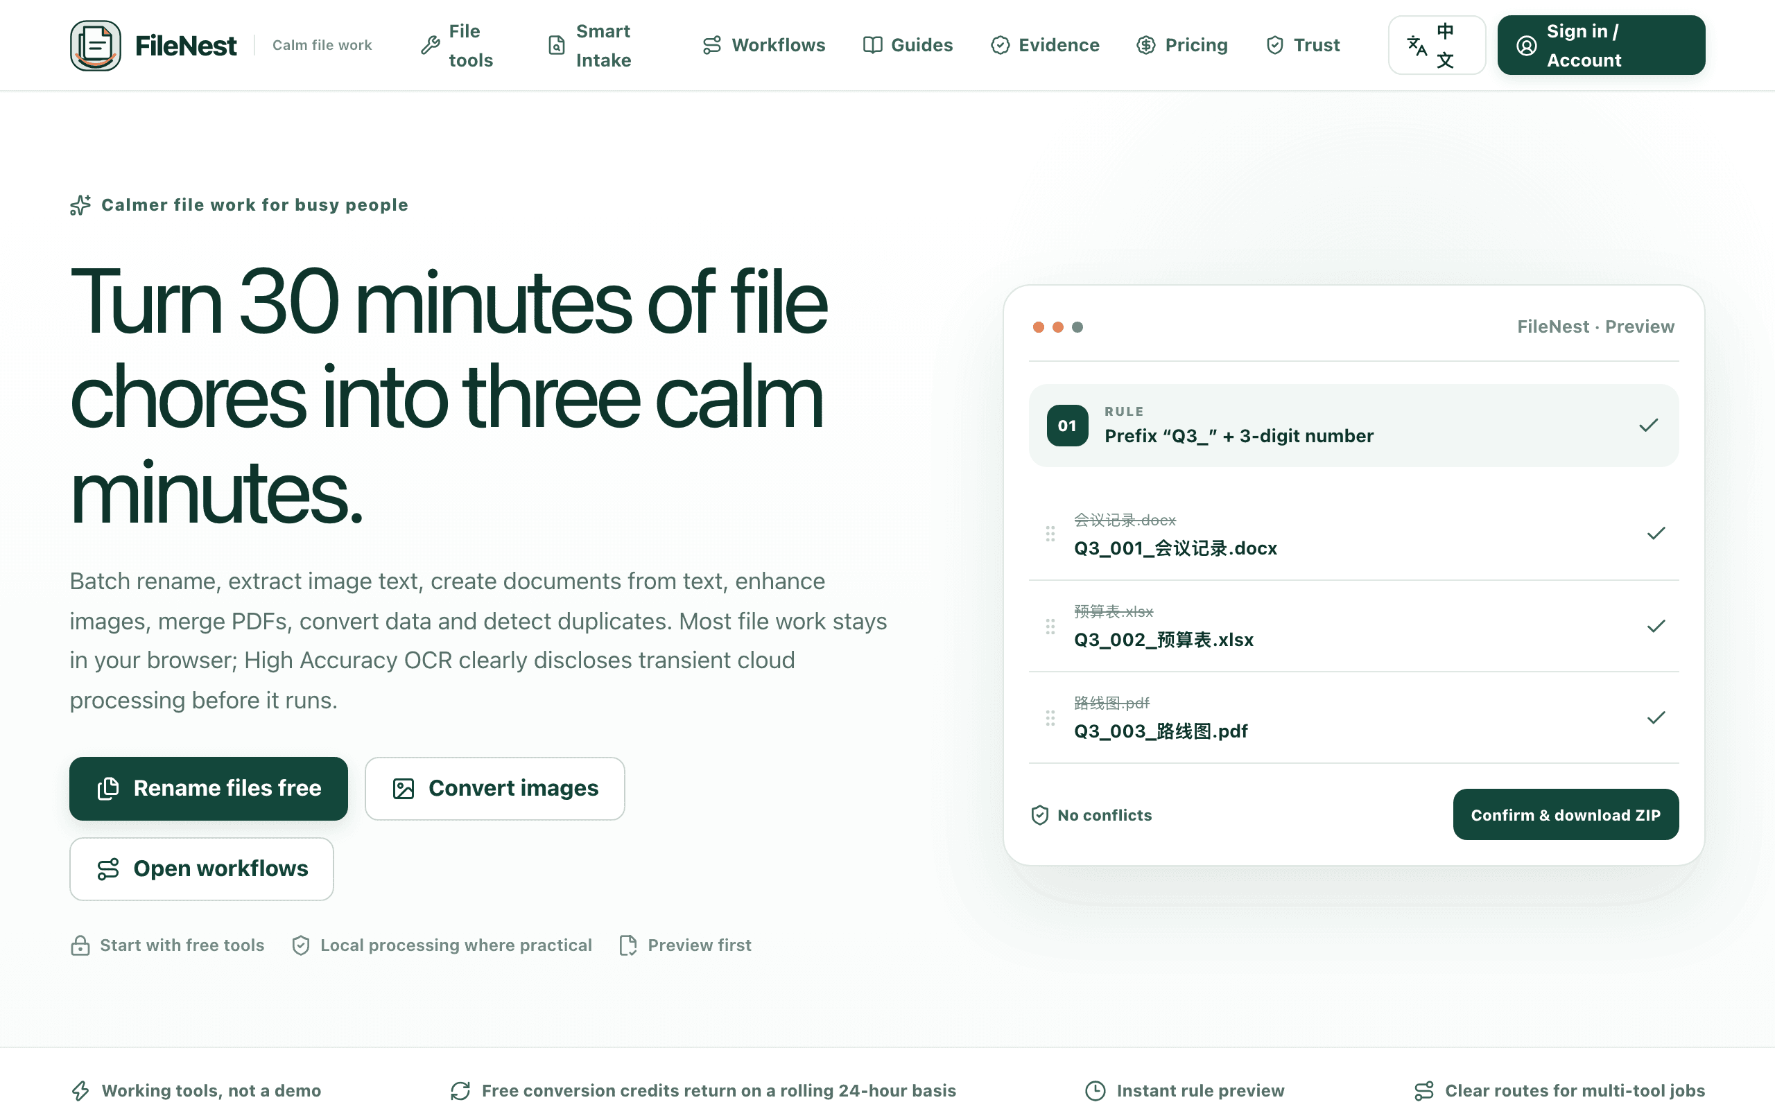Image resolution: width=1775 pixels, height=1109 pixels.
Task: Click the wrench icon beside File tools
Action: click(x=431, y=46)
